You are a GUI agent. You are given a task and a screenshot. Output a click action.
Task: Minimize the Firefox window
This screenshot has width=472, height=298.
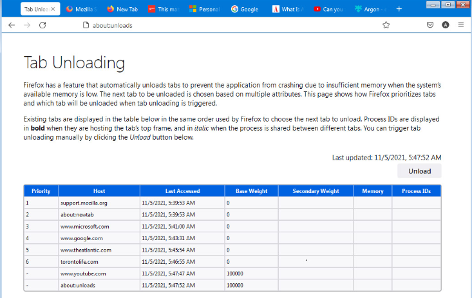click(433, 5)
